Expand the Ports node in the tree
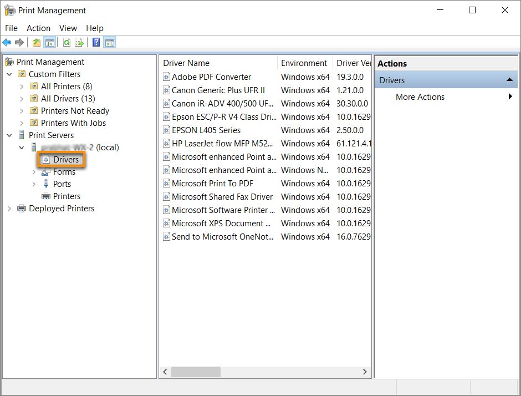The height and width of the screenshot is (396, 521). [x=33, y=184]
